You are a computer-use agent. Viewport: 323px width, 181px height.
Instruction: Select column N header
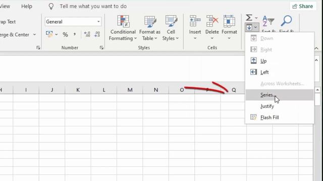point(156,90)
